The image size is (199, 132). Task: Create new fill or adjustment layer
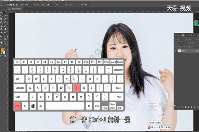(189, 107)
